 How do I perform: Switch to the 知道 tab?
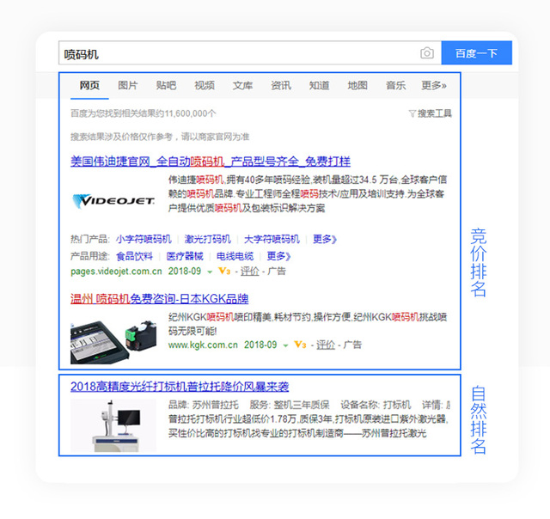click(x=319, y=85)
